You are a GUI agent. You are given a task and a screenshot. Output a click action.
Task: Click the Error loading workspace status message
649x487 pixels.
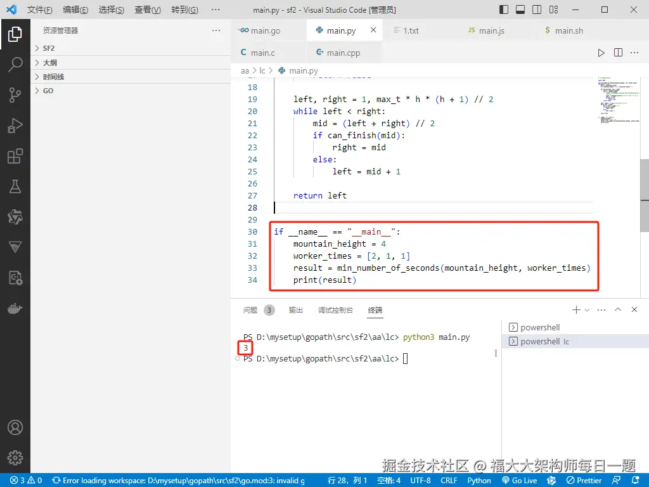[178, 481]
